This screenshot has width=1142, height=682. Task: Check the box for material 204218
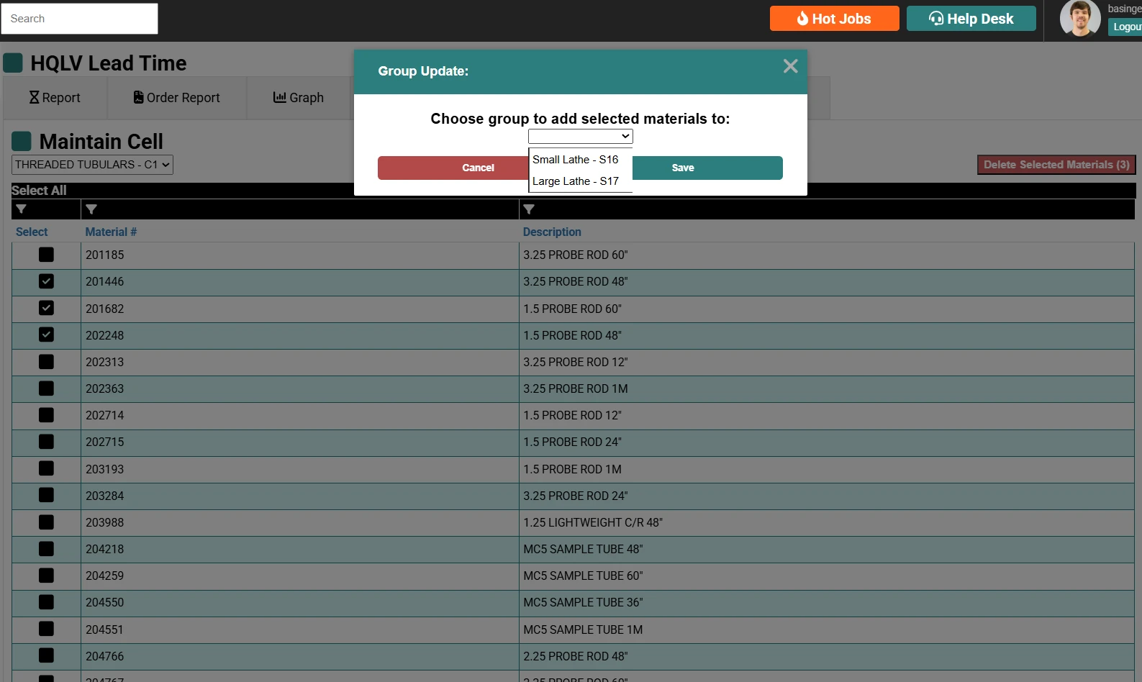tap(46, 549)
